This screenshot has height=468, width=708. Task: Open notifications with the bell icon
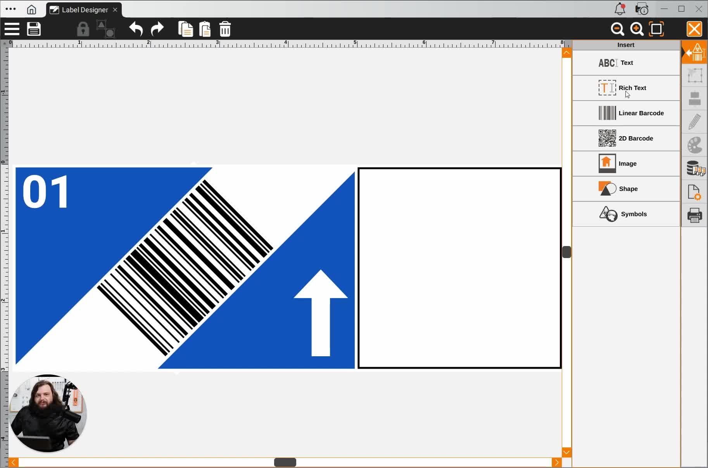click(620, 9)
